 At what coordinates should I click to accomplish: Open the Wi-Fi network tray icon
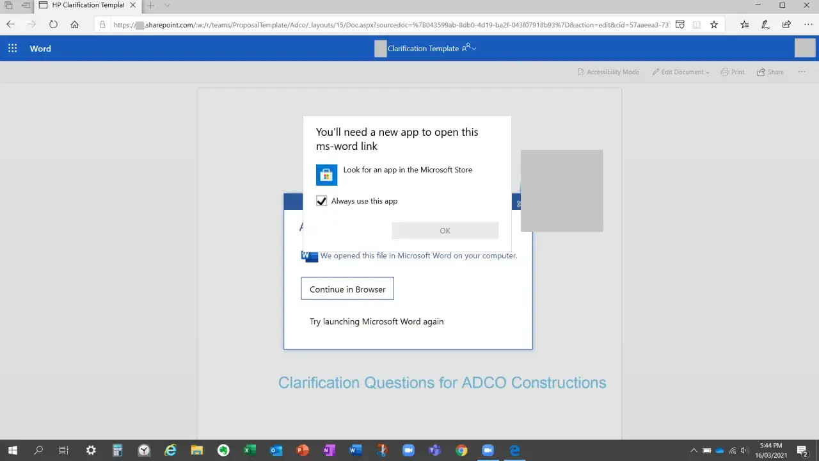(x=732, y=450)
